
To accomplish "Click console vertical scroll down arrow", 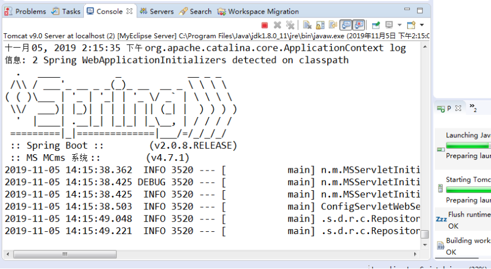I will (x=425, y=245).
